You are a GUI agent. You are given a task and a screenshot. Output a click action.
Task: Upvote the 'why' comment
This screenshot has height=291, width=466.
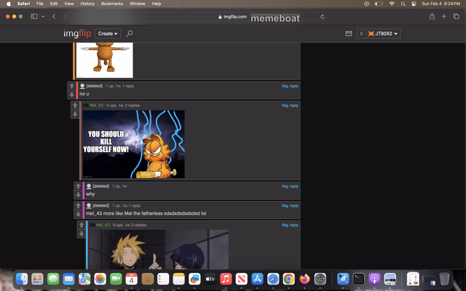click(x=78, y=186)
